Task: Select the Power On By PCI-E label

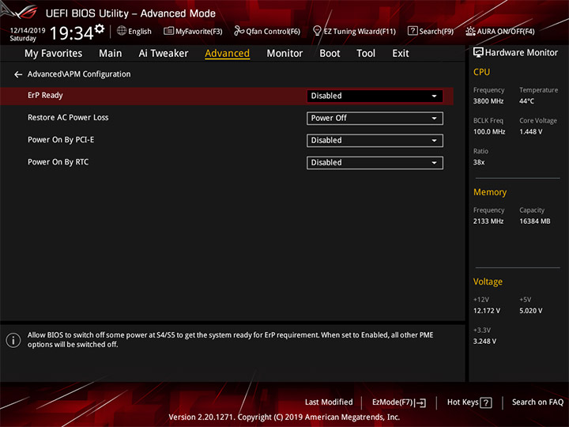Action: (61, 140)
